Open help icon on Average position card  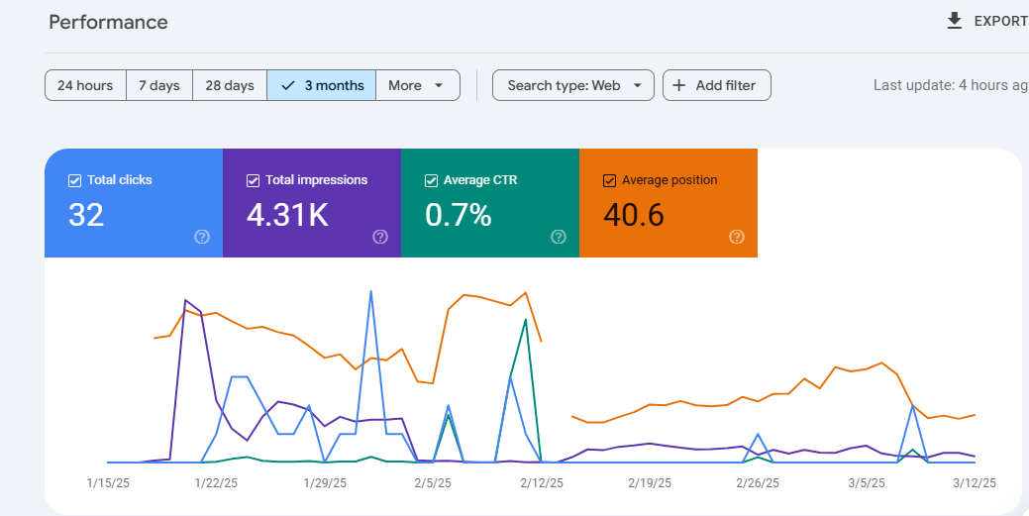coord(737,237)
